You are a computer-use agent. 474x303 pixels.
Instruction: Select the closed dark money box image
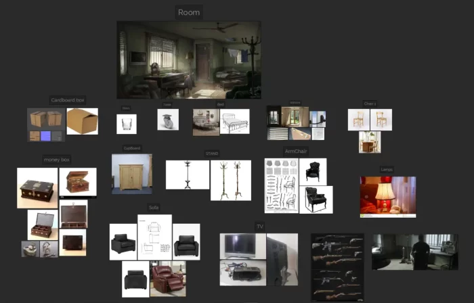point(72,241)
